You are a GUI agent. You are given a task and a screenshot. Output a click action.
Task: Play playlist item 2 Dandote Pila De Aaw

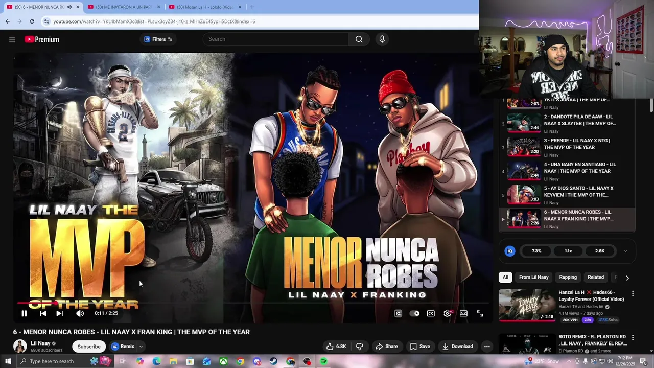pyautogui.click(x=567, y=124)
